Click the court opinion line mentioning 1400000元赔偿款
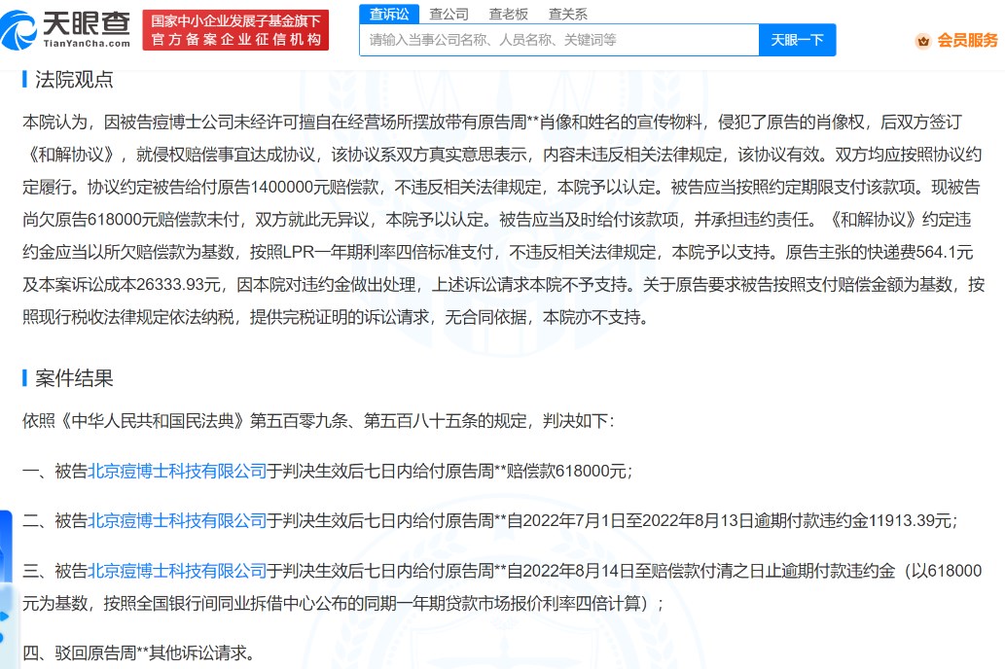Viewport: 1005px width, 669px height. (501, 187)
